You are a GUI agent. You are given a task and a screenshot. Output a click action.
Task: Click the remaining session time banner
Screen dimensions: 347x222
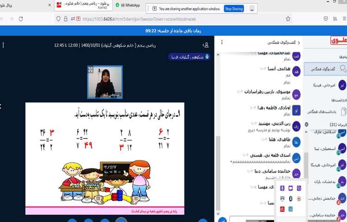173,31
